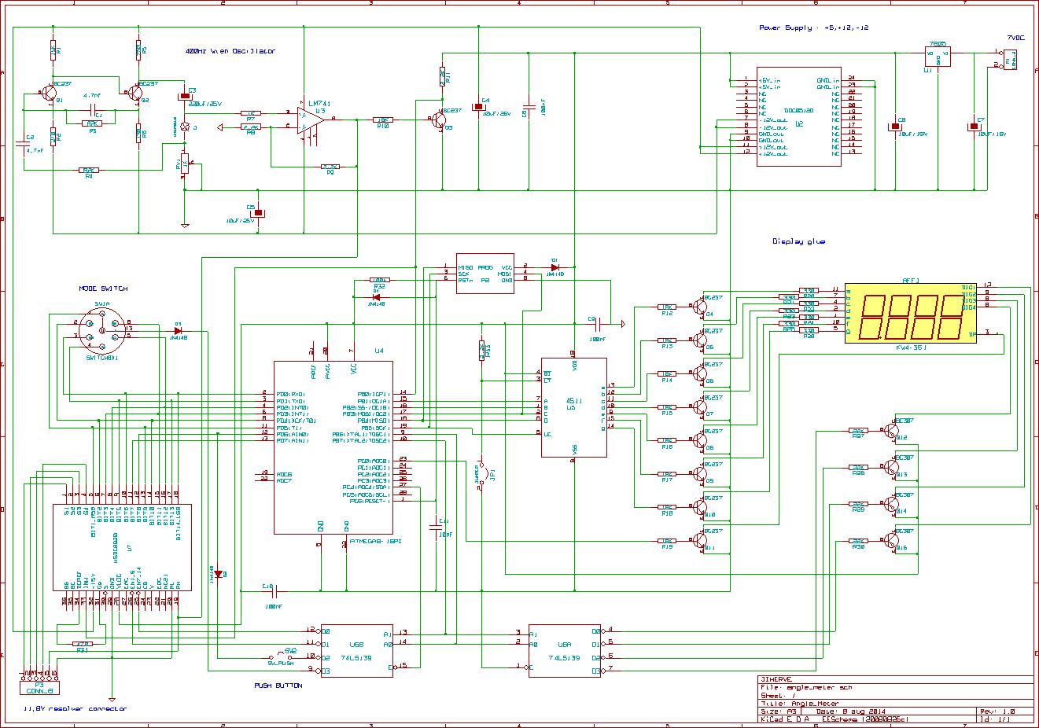Select capacitor C10 below the microcontroller

274,591
